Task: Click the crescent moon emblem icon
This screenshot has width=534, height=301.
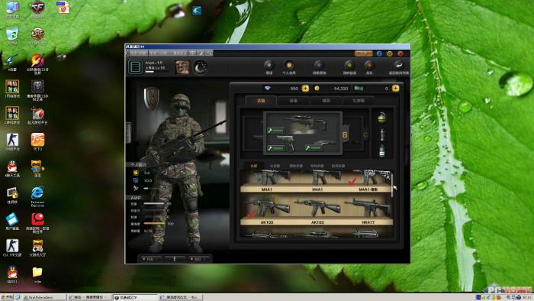Action: 200,67
